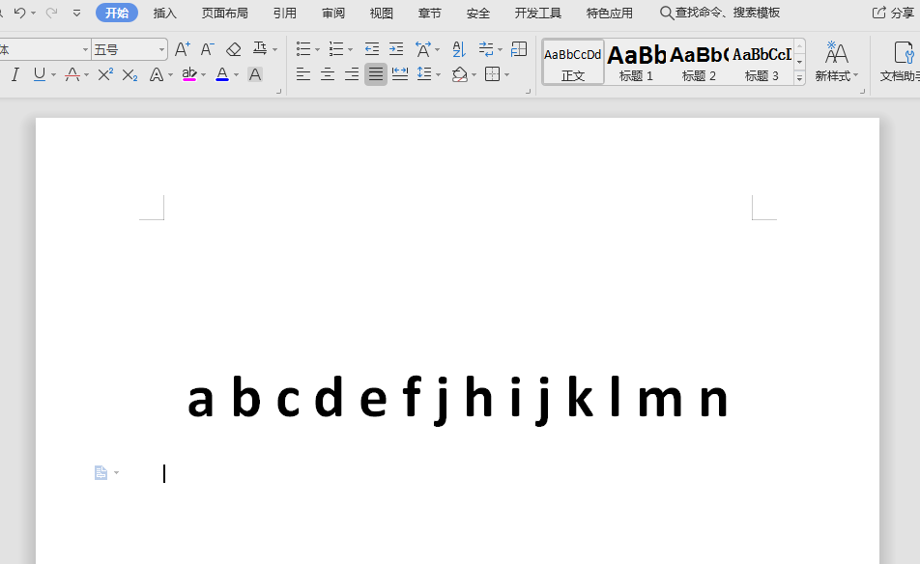920x564 pixels.
Task: Click the sort text icon
Action: coord(459,49)
